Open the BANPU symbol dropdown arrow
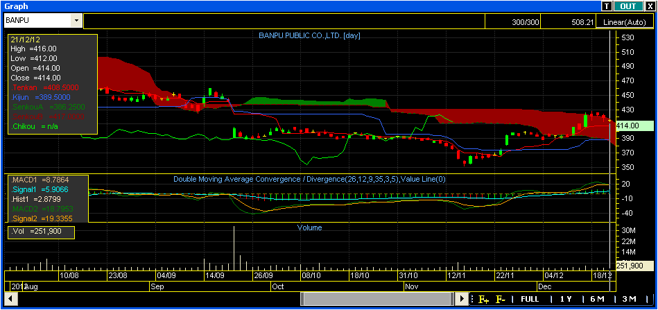 (76, 20)
